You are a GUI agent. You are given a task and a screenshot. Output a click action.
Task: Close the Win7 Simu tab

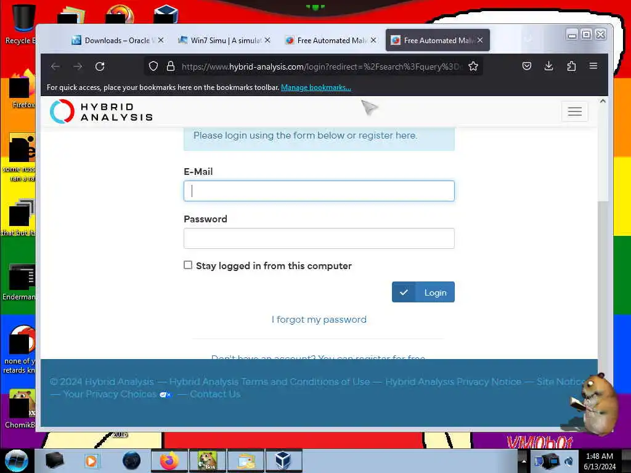point(267,40)
